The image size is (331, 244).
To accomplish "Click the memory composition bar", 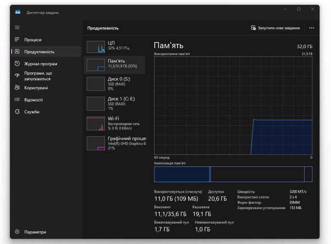I will (x=233, y=174).
